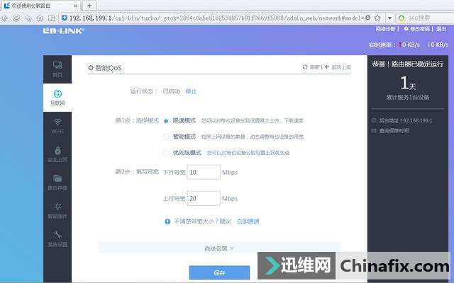Click the 保存 save button

pyautogui.click(x=219, y=272)
